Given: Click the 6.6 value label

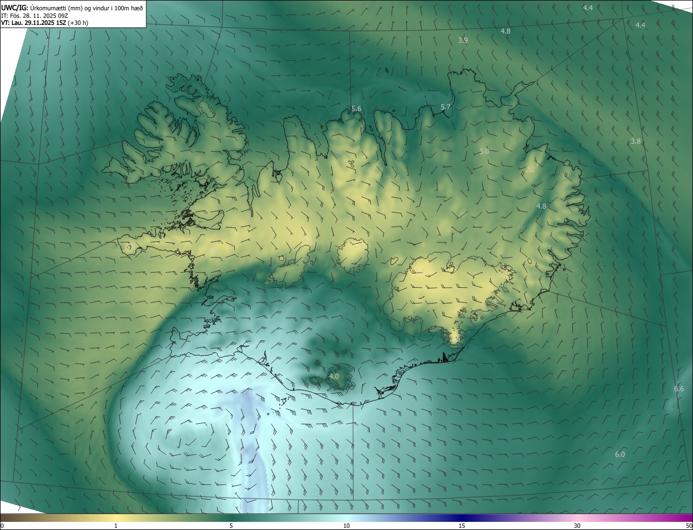Looking at the screenshot, I should (679, 389).
